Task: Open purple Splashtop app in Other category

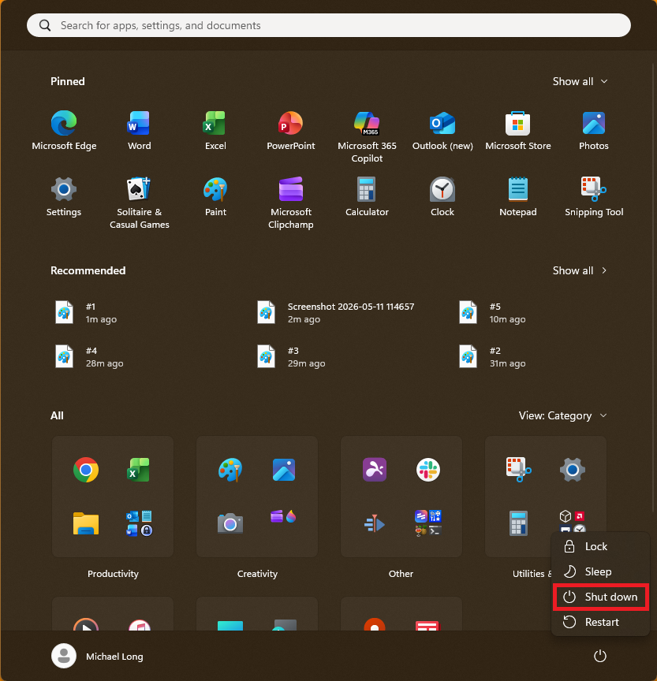Action: (x=375, y=470)
